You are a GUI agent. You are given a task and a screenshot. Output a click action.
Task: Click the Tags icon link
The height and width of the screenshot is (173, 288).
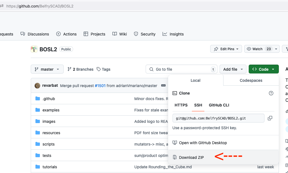(x=99, y=69)
